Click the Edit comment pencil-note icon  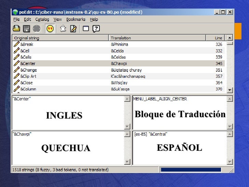click(73, 29)
